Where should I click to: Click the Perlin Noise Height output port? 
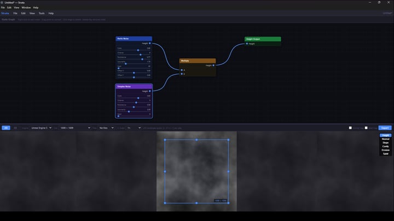[150, 43]
